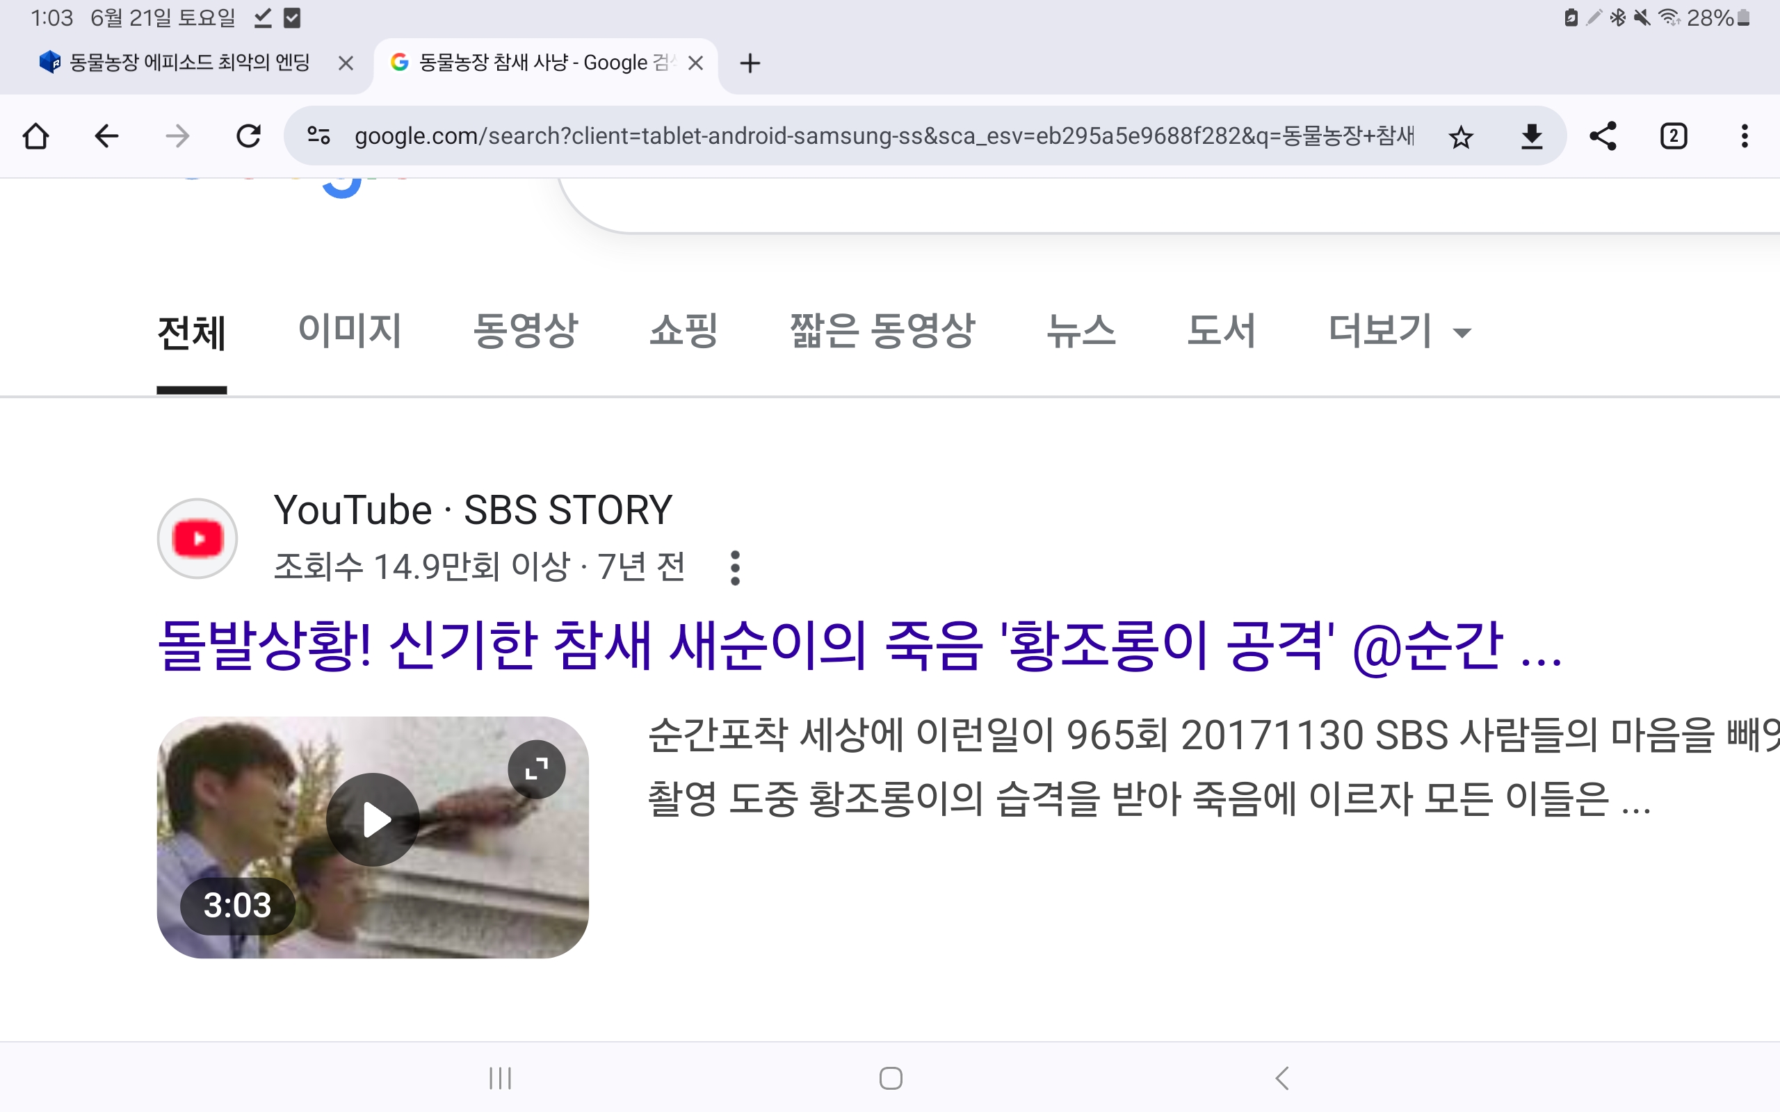Close the 동물농장 에피소드 최악의 엔딩 tab
This screenshot has width=1780, height=1112.
coord(346,63)
